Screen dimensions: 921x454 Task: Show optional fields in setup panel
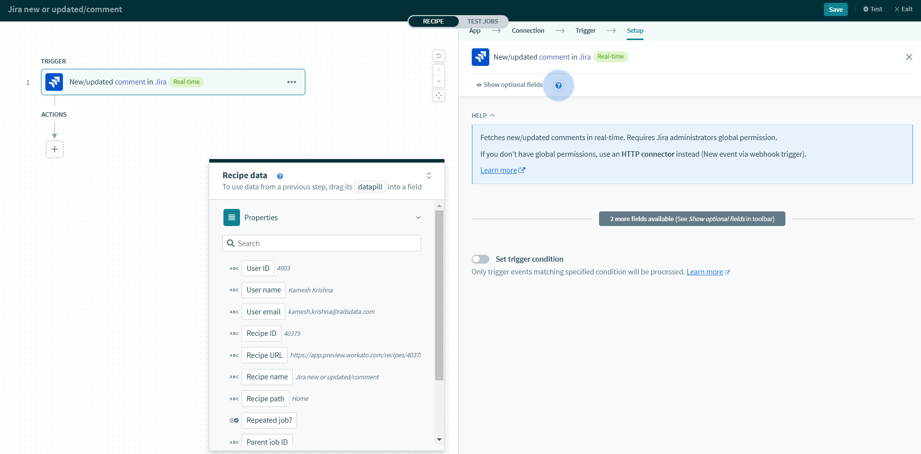(x=510, y=85)
